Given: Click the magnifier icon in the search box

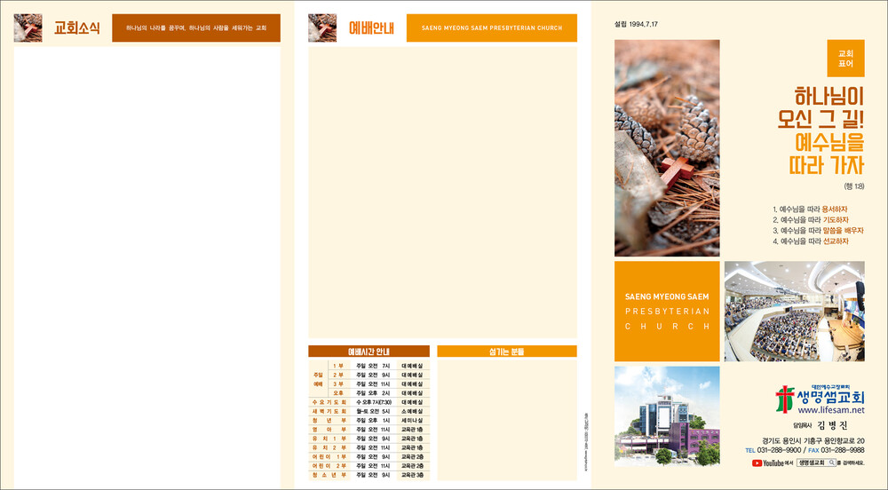Looking at the screenshot, I should click(831, 462).
